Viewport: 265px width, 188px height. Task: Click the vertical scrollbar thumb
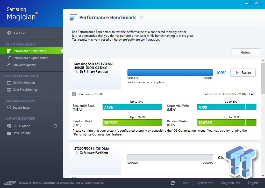pyautogui.click(x=263, y=78)
